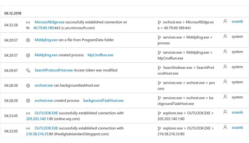Open IP address 40.79.69.189 link
Image resolution: width=249 pixels, height=143 pixels.
(x=43, y=28)
